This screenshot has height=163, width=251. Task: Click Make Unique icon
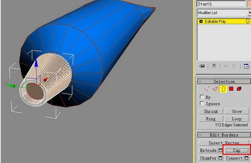226,66
